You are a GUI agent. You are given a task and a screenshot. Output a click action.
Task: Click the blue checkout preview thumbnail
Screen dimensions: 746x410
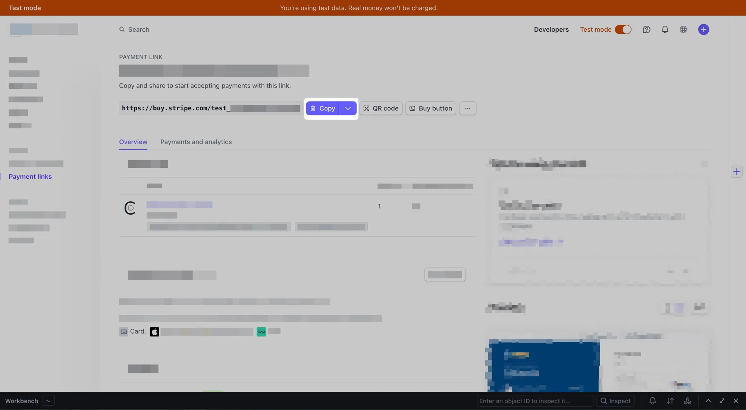[x=544, y=366]
